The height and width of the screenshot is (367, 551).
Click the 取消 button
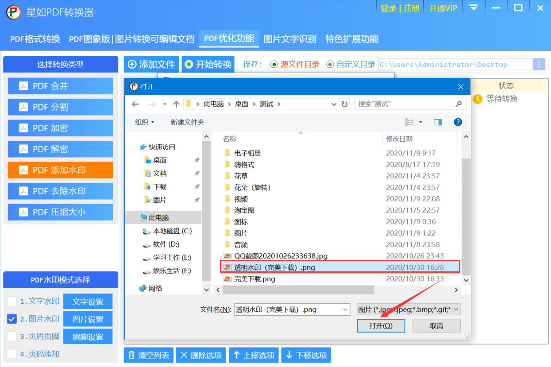pos(436,326)
